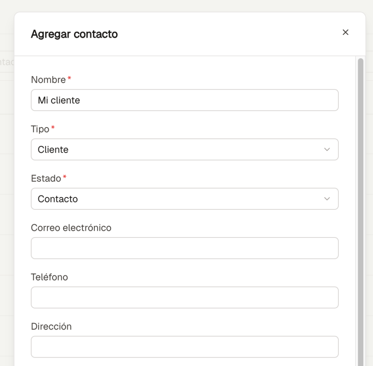Click the Dirección label text
The image size is (373, 366).
51,326
